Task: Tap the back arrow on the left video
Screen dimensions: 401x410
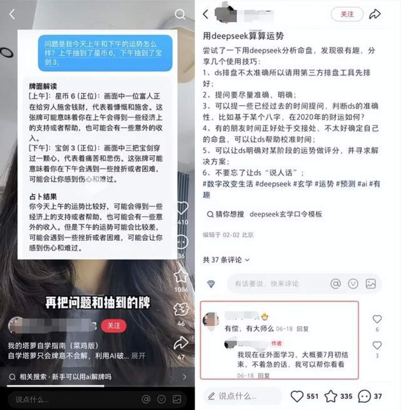Action: pyautogui.click(x=12, y=14)
